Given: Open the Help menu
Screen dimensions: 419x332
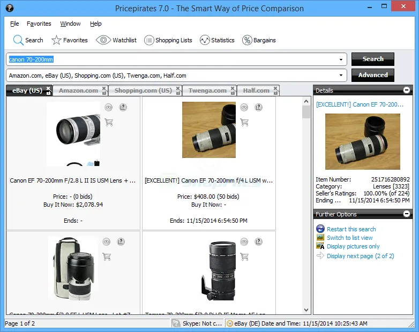Looking at the screenshot, I should (x=96, y=24).
